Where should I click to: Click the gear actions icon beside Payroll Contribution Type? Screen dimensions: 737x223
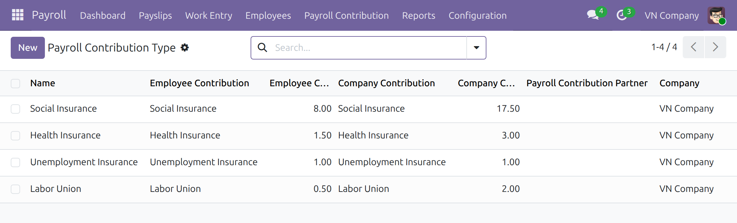coord(185,48)
